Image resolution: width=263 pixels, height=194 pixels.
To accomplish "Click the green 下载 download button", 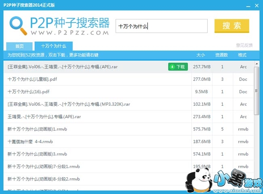I will (178, 67).
